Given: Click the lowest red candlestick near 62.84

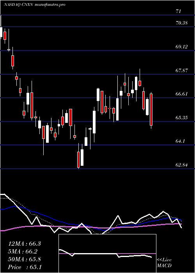Looking at the screenshot, I should click(78, 160).
